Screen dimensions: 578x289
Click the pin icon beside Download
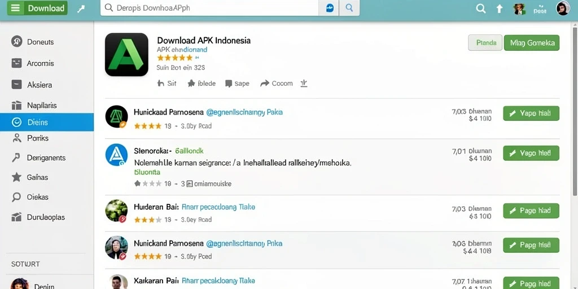coord(81,9)
